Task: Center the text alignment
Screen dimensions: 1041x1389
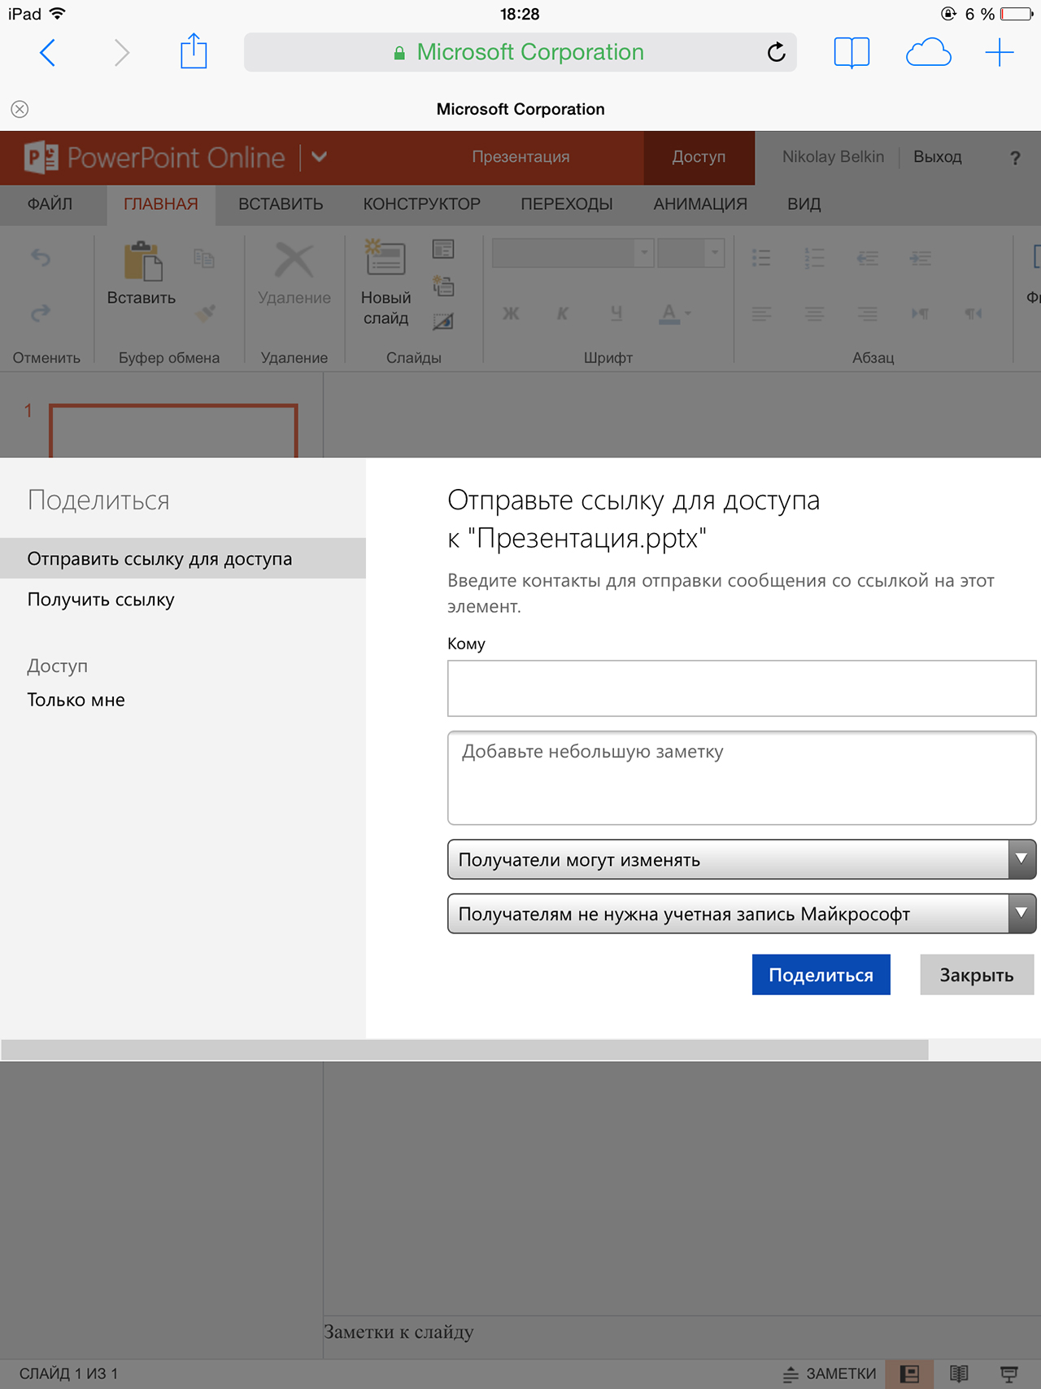Action: pyautogui.click(x=814, y=313)
